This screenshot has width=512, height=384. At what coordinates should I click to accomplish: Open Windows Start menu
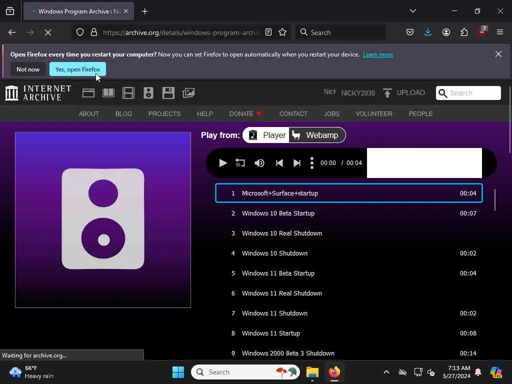pyautogui.click(x=178, y=372)
